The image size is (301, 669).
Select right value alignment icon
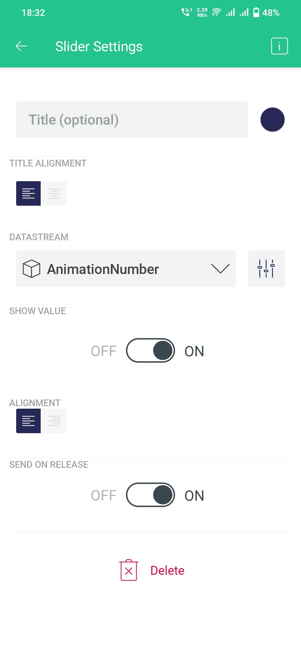click(54, 421)
